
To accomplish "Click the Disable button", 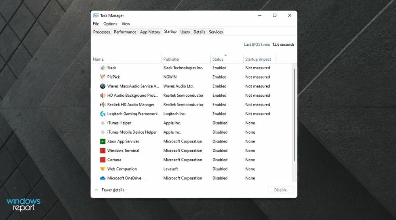I will click(280, 190).
